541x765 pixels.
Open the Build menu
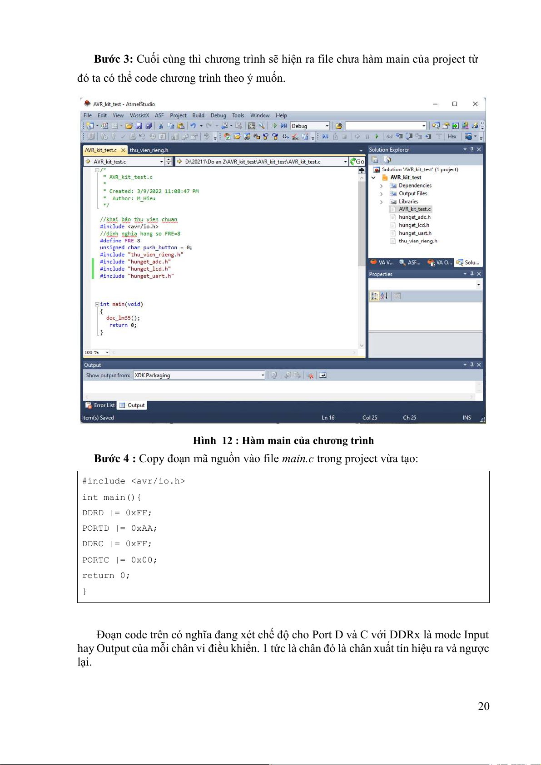(x=198, y=115)
